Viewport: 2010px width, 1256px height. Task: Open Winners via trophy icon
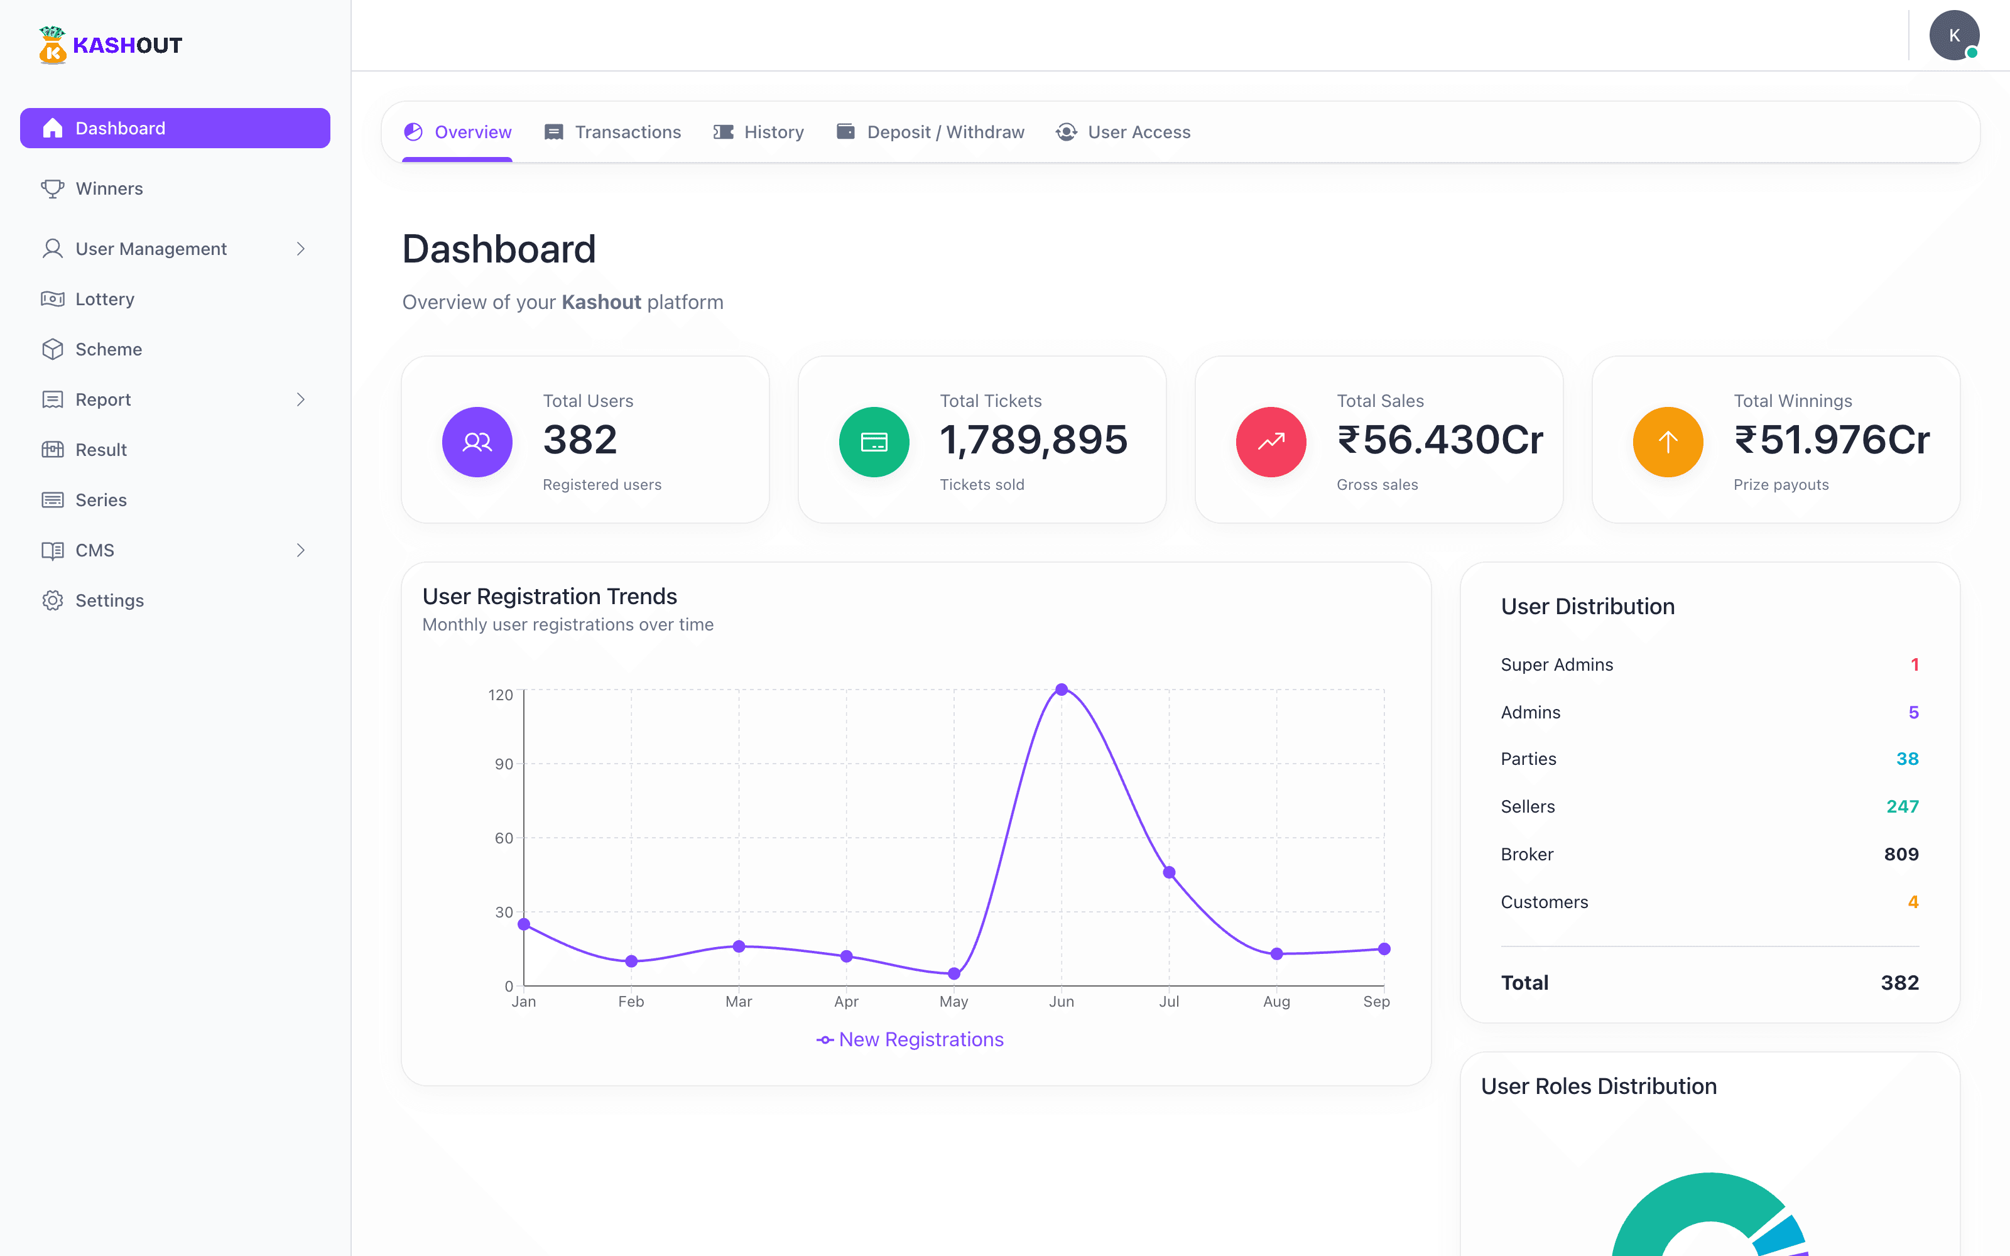click(52, 188)
